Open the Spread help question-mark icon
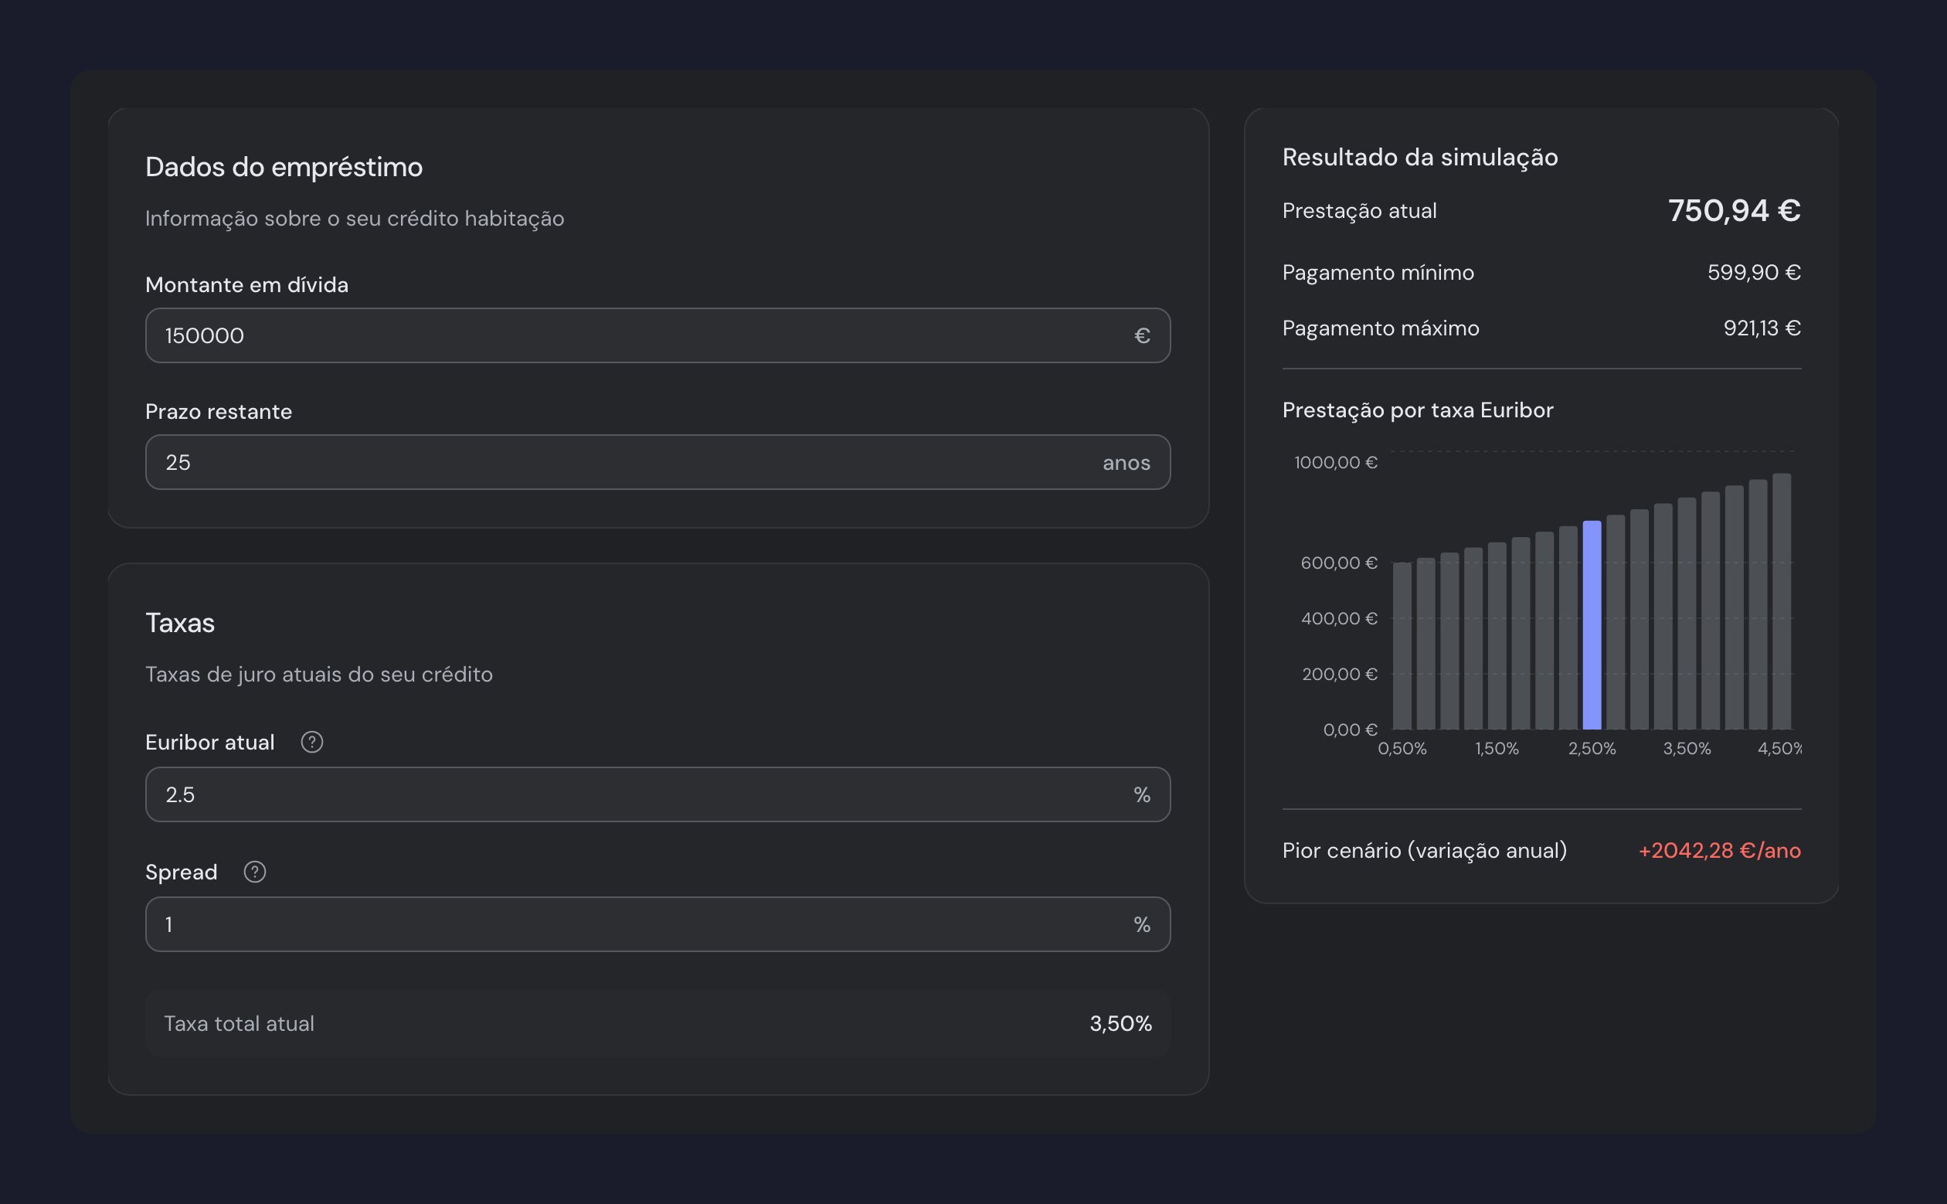 pos(254,872)
